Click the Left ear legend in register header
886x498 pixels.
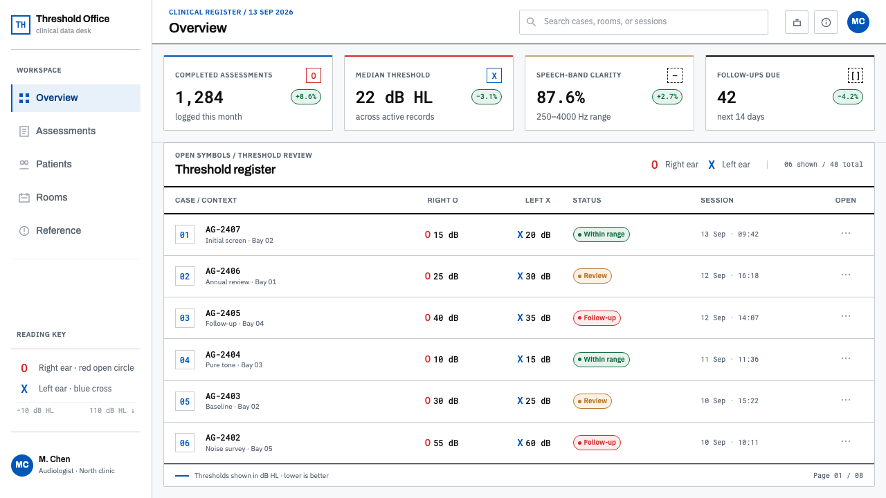(x=729, y=165)
